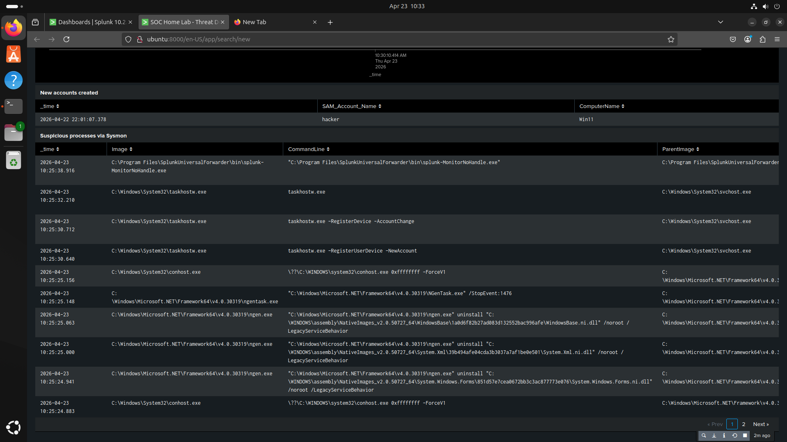Screen dimensions: 787x442
Task: Open Firefox extensions icon
Action: [762, 39]
